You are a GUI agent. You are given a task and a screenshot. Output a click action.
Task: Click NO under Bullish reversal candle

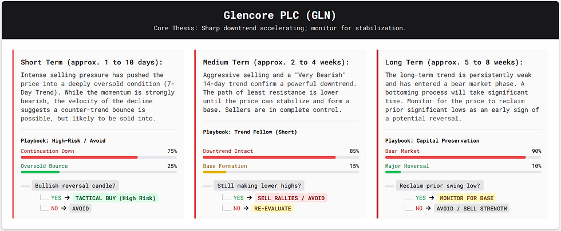tap(54, 209)
